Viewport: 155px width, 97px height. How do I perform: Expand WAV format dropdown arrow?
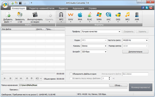(71, 22)
